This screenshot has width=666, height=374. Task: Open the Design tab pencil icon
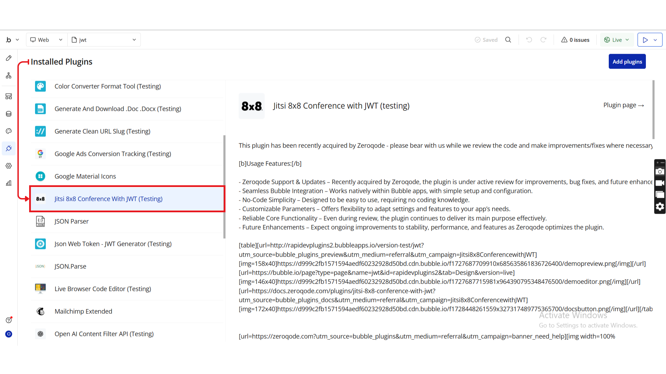(9, 58)
